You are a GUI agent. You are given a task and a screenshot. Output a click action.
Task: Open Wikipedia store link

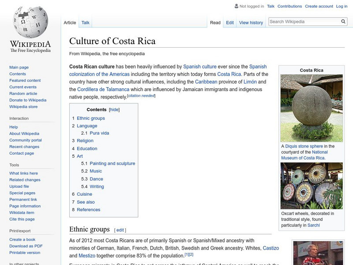pos(23,106)
